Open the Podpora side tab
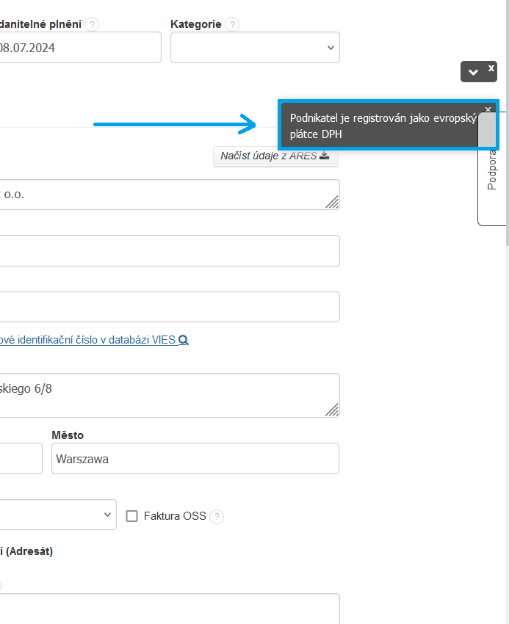Image resolution: width=509 pixels, height=624 pixels. click(492, 170)
